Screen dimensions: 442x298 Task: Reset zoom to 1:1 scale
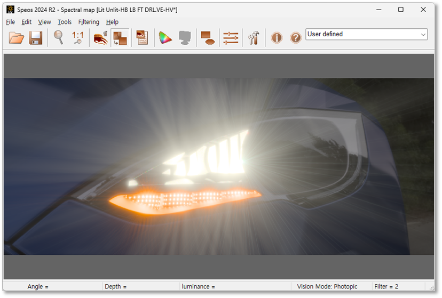click(77, 37)
